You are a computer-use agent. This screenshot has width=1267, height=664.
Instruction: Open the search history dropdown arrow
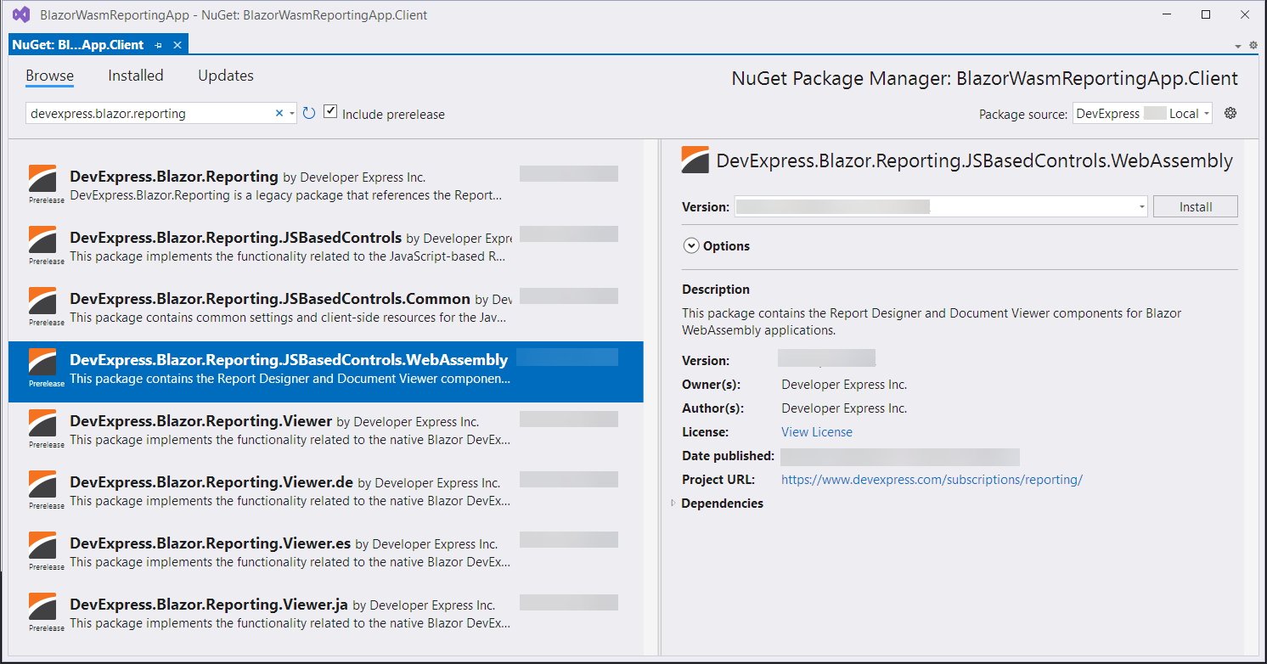tap(291, 114)
